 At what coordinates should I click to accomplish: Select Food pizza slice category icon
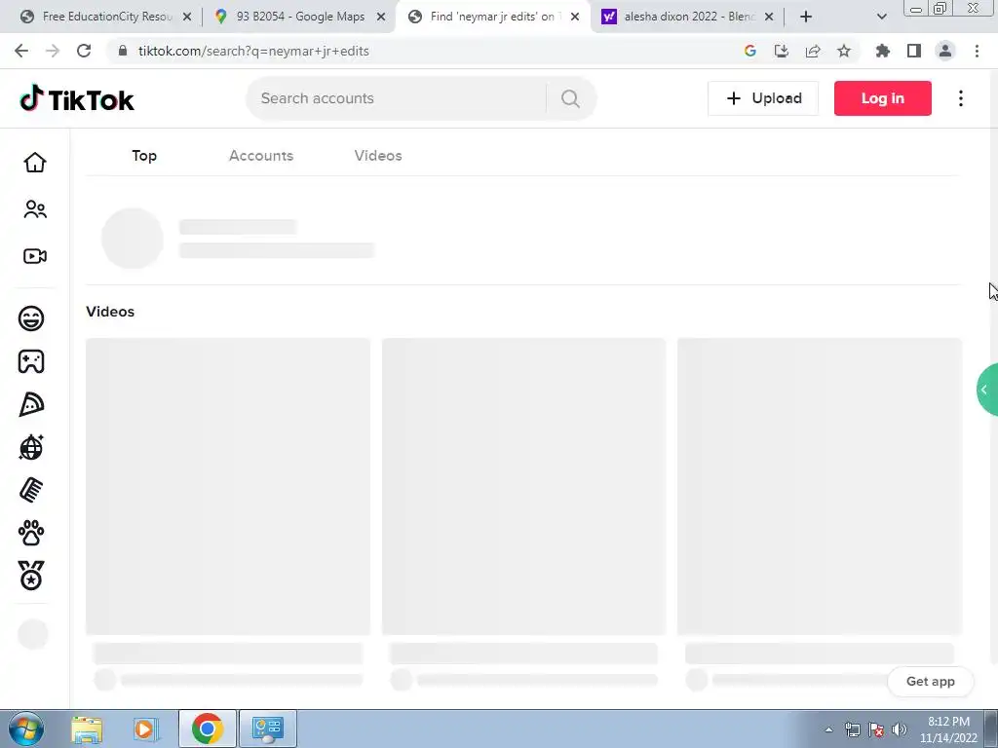(x=31, y=404)
